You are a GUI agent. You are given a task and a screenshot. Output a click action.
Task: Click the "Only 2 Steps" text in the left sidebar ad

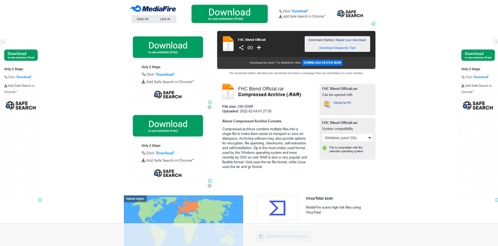click(14, 69)
